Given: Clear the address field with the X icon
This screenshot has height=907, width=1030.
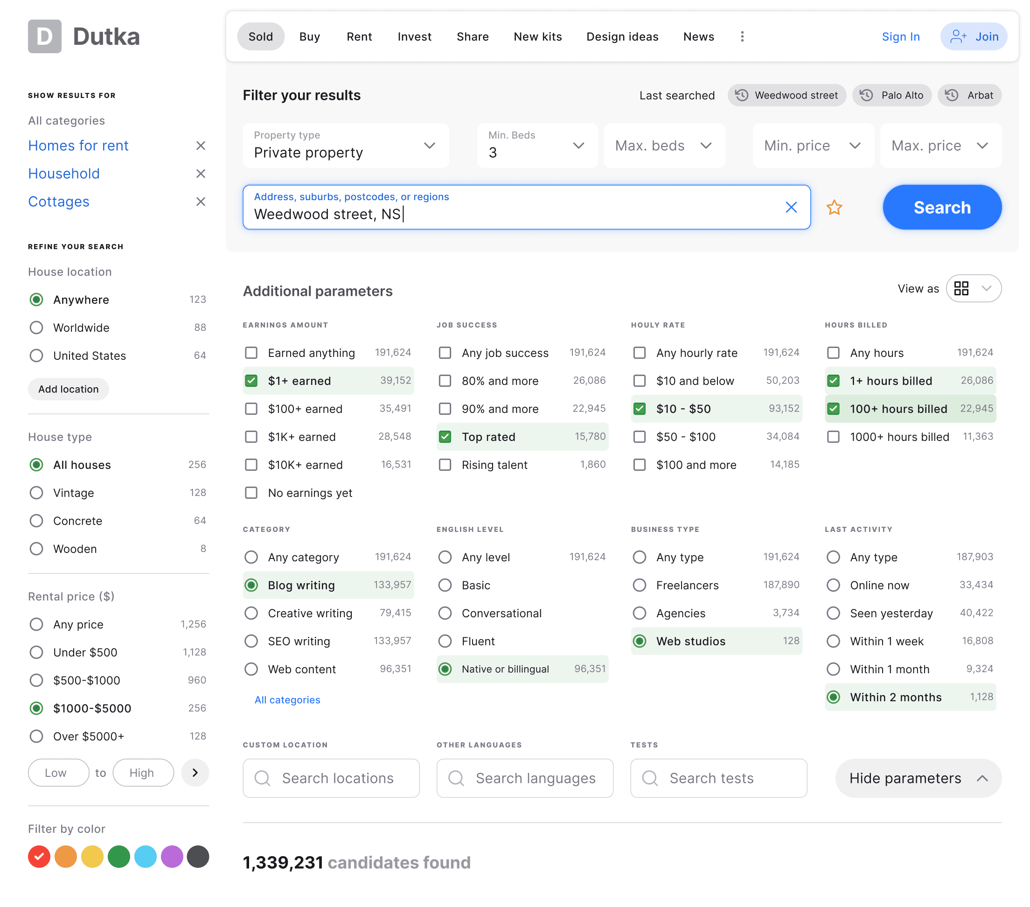Looking at the screenshot, I should (x=791, y=207).
